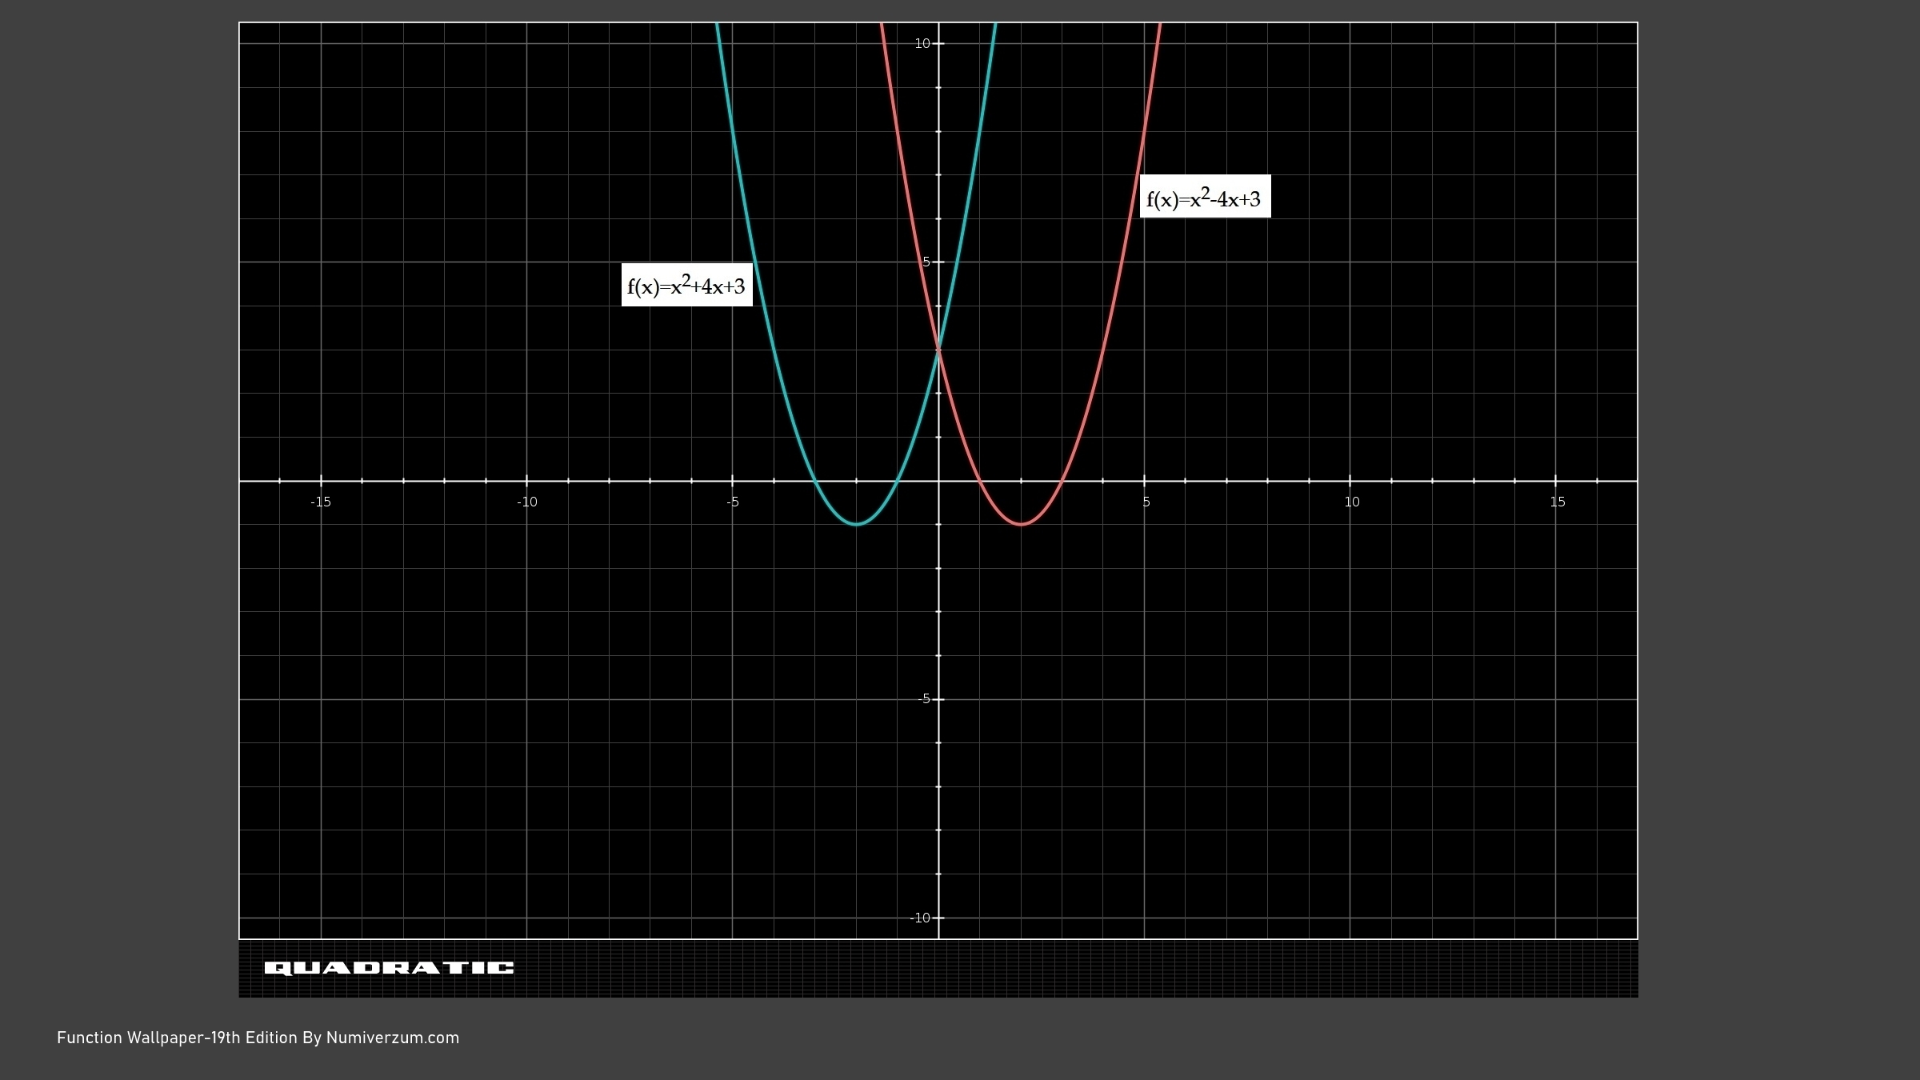Image resolution: width=1920 pixels, height=1080 pixels.
Task: Click the 5 label on the x-axis
Action: [x=1146, y=502]
